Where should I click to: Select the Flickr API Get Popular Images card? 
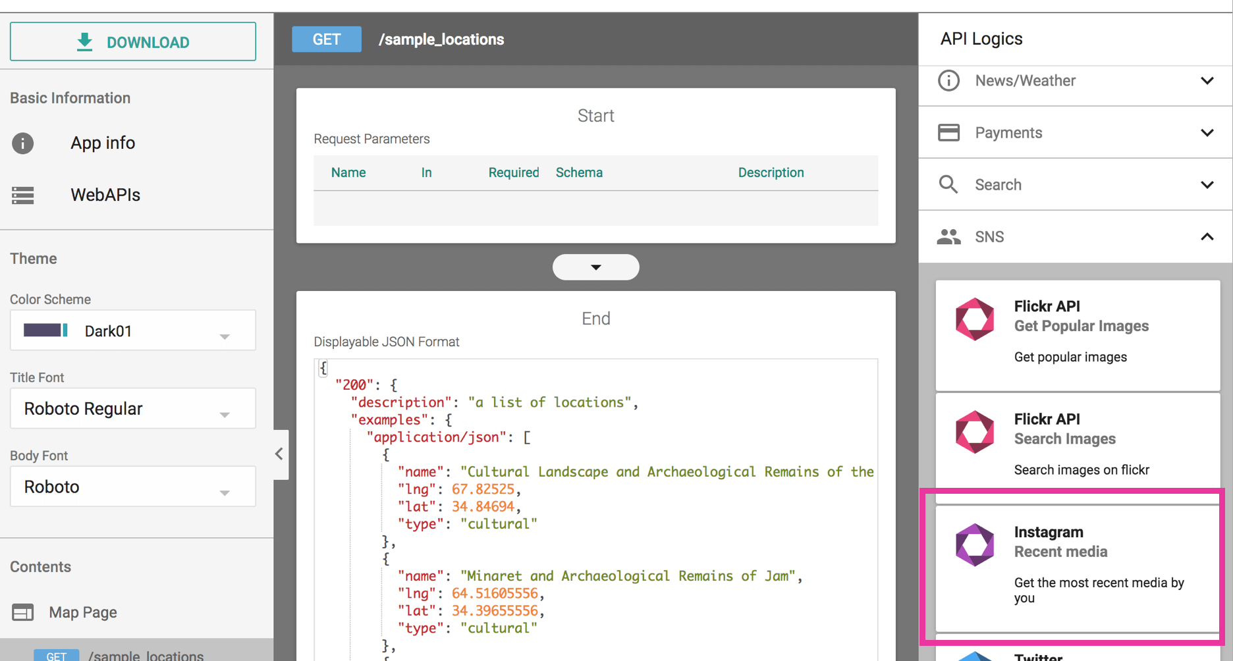(1078, 335)
